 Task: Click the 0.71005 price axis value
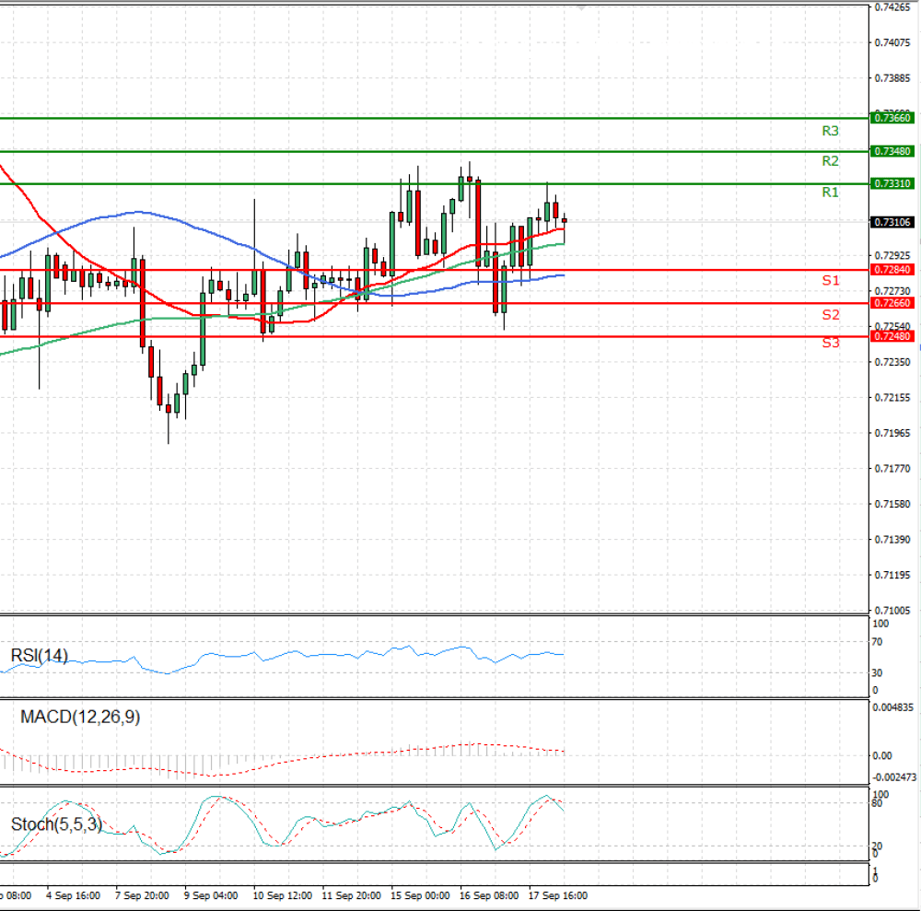pyautogui.click(x=892, y=611)
